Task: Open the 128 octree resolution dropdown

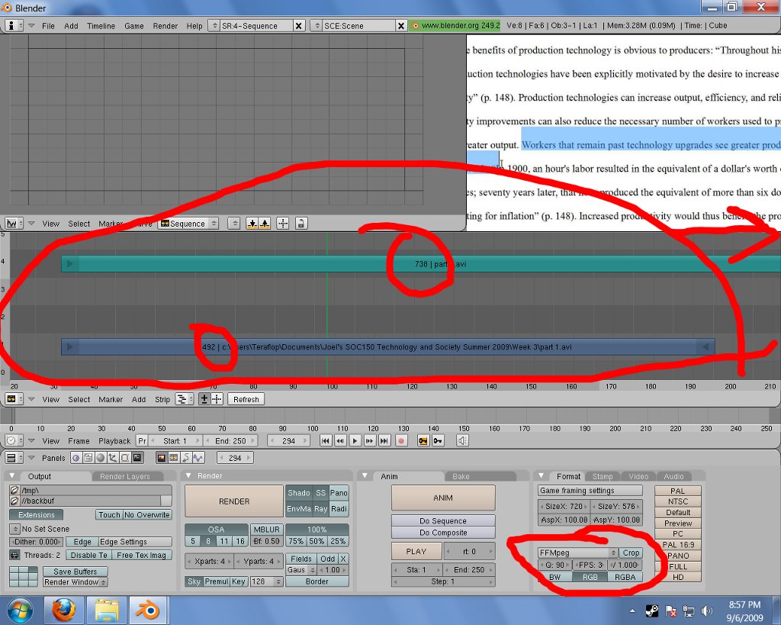Action: click(266, 582)
